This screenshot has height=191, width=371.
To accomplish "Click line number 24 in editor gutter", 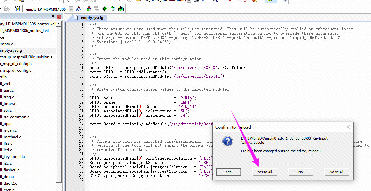I will point(81,124).
